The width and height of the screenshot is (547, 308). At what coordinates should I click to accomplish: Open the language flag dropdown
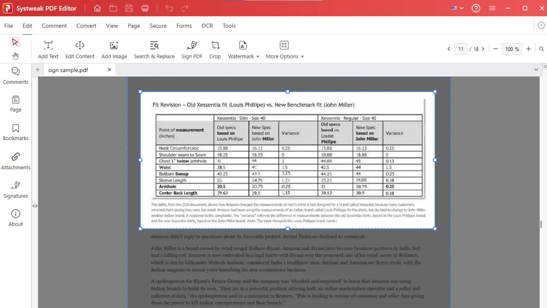pos(457,8)
